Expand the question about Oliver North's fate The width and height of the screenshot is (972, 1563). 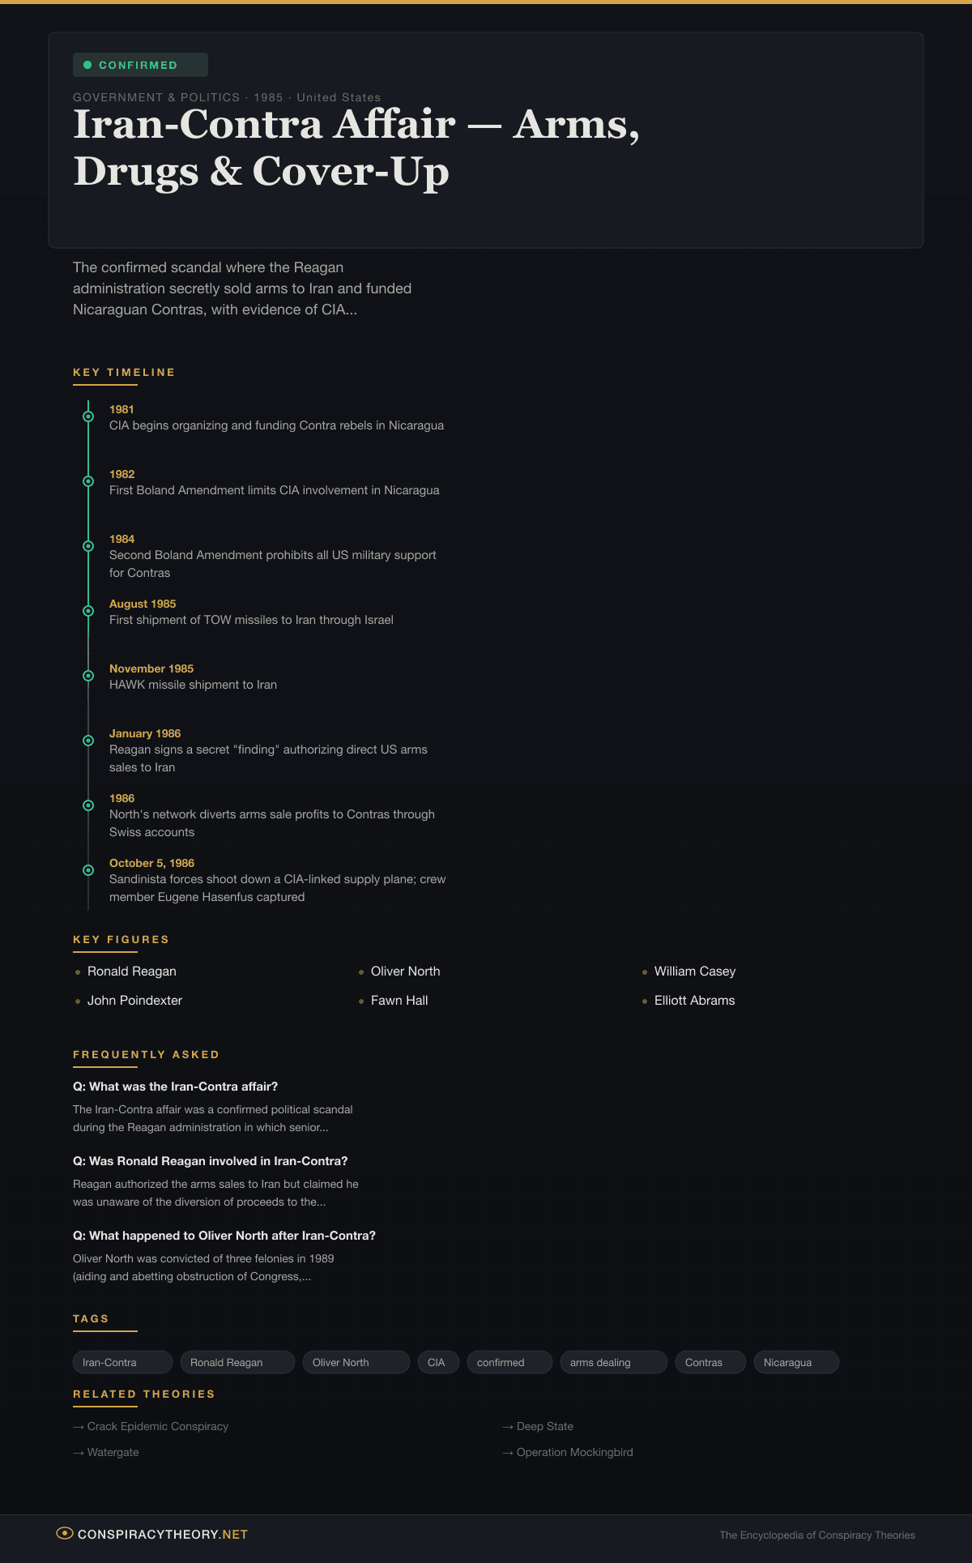(x=224, y=1236)
